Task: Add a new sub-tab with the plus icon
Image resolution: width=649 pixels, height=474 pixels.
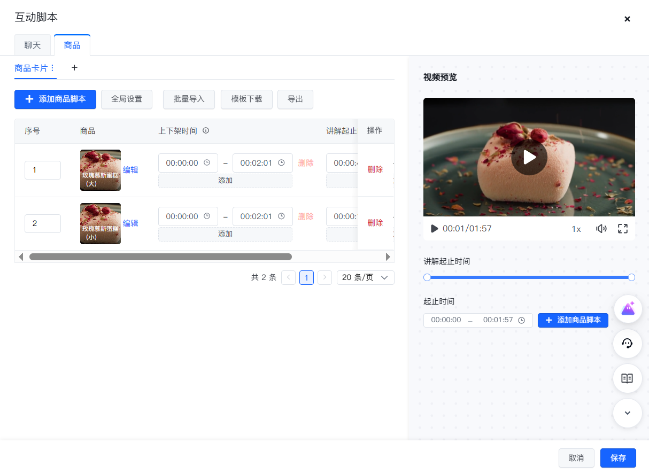Action: [x=75, y=68]
